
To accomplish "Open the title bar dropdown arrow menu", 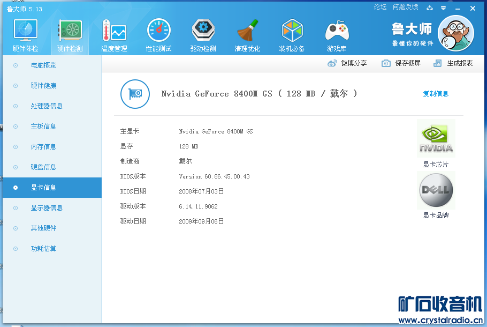I will pos(443,8).
